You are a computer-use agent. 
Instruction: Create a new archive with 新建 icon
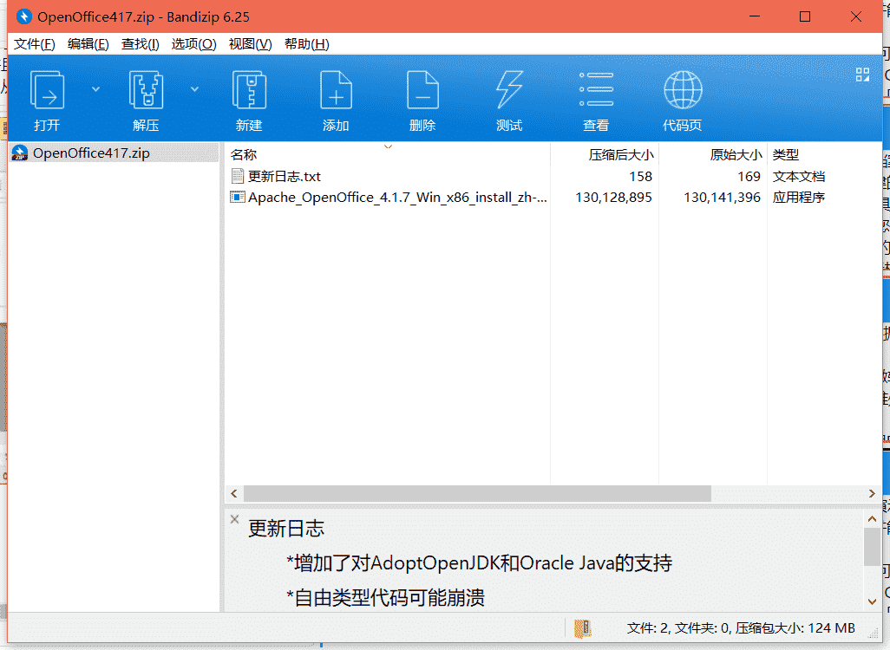[x=249, y=89]
